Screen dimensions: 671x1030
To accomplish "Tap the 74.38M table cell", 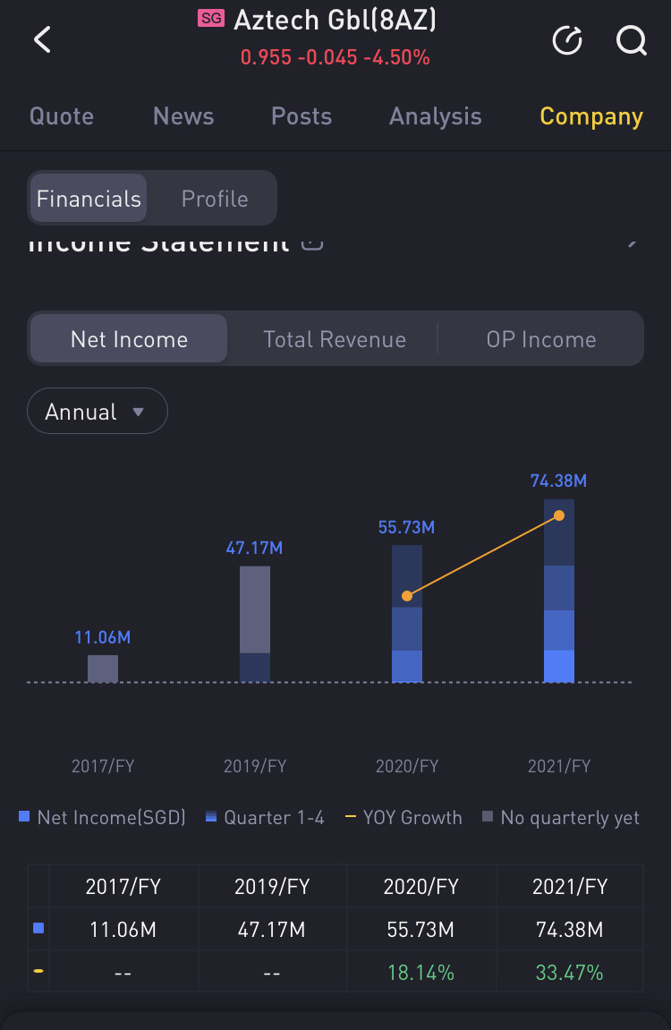I will 569,930.
